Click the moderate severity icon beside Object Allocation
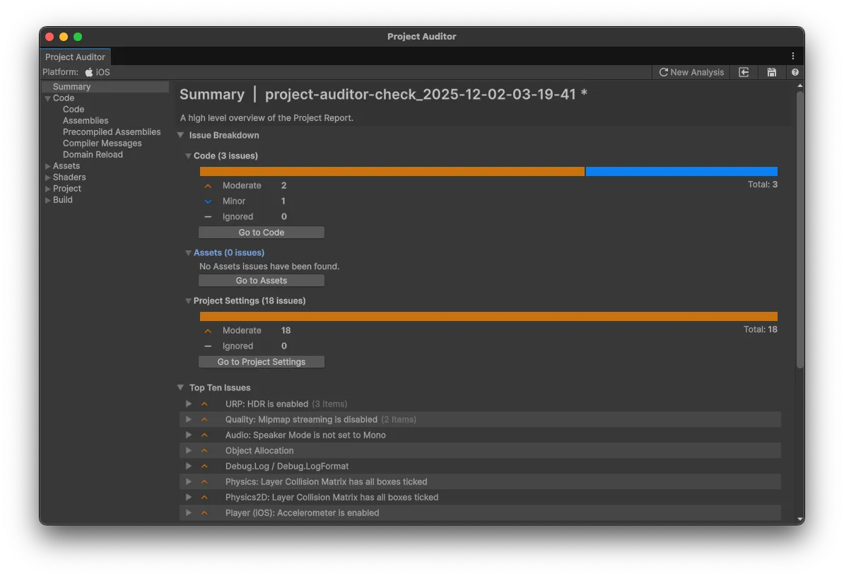 [204, 450]
